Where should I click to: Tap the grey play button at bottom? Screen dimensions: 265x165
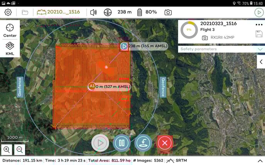click(x=100, y=143)
